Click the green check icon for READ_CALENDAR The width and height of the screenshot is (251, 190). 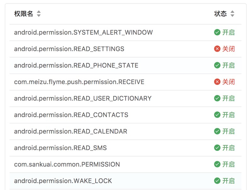pos(217,131)
